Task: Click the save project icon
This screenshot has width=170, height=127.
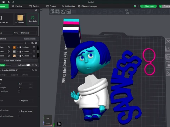Action: [4, 2]
